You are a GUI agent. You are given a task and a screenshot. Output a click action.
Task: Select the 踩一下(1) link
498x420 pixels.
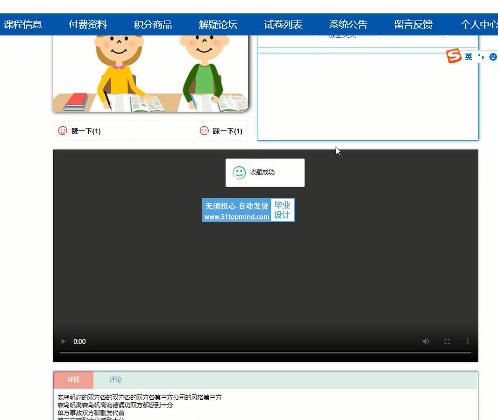coord(228,131)
